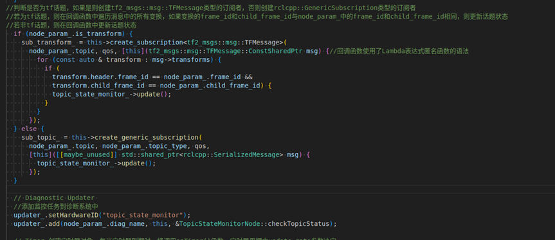The image size is (555, 240).
Task: Place cursor on "is_transform" in the if condition
Action: point(99,34)
